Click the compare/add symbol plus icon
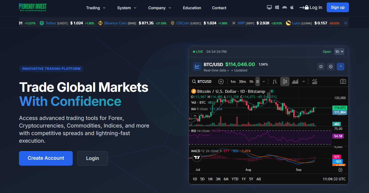 point(221,81)
